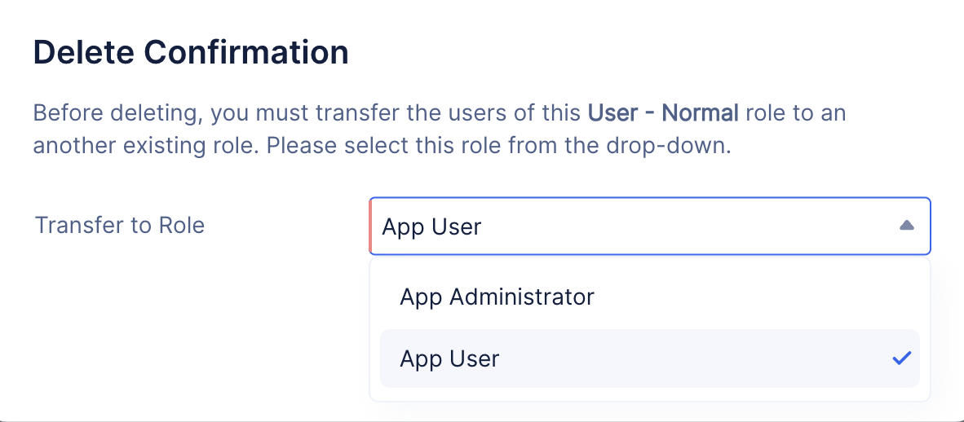Pick the highlighted App User row
This screenshot has width=964, height=422.
tap(650, 358)
